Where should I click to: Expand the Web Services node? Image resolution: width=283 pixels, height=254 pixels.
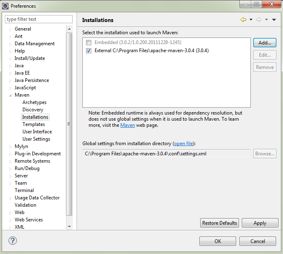pyautogui.click(x=10, y=220)
